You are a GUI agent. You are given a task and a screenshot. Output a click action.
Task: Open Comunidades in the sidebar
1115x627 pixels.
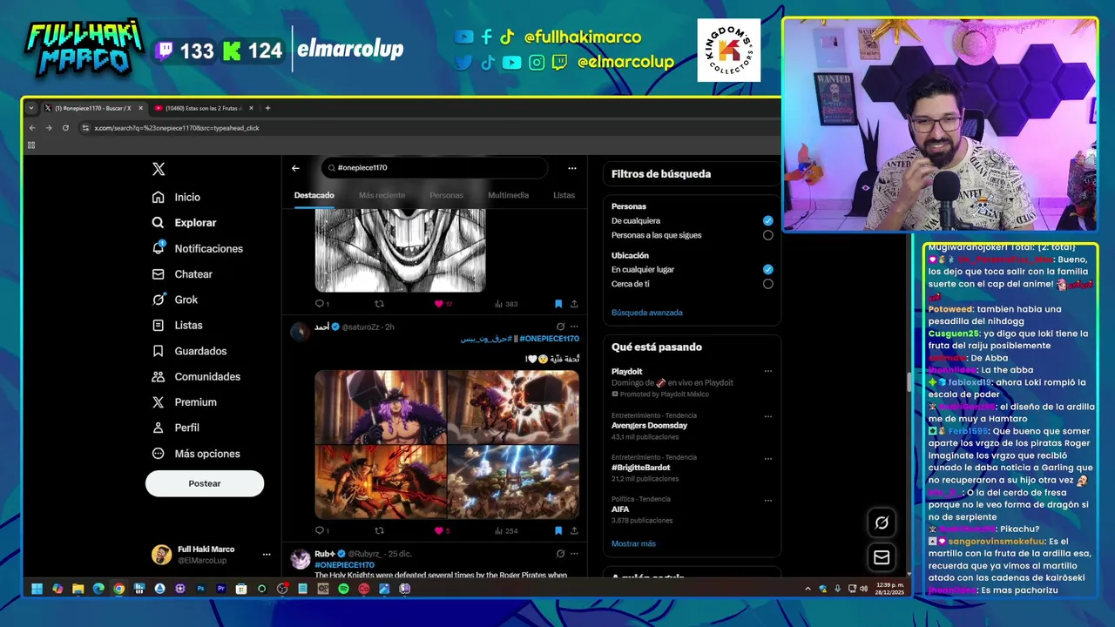[196, 376]
